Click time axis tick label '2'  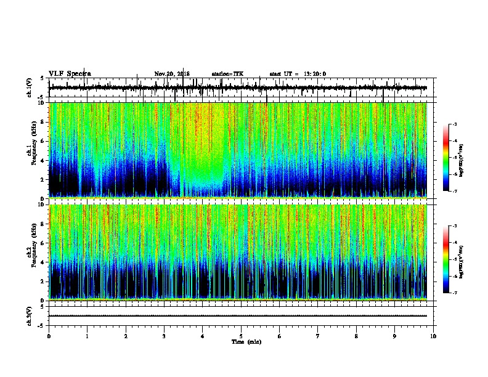point(126,336)
